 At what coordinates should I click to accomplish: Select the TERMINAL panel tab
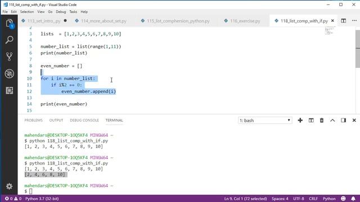click(114, 120)
